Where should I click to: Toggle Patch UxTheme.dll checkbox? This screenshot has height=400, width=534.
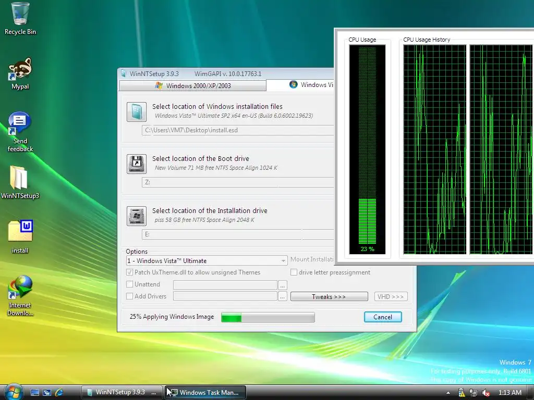(129, 272)
